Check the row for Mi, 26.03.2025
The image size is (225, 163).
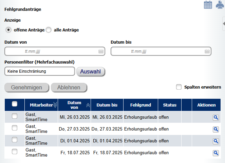pos(15,116)
